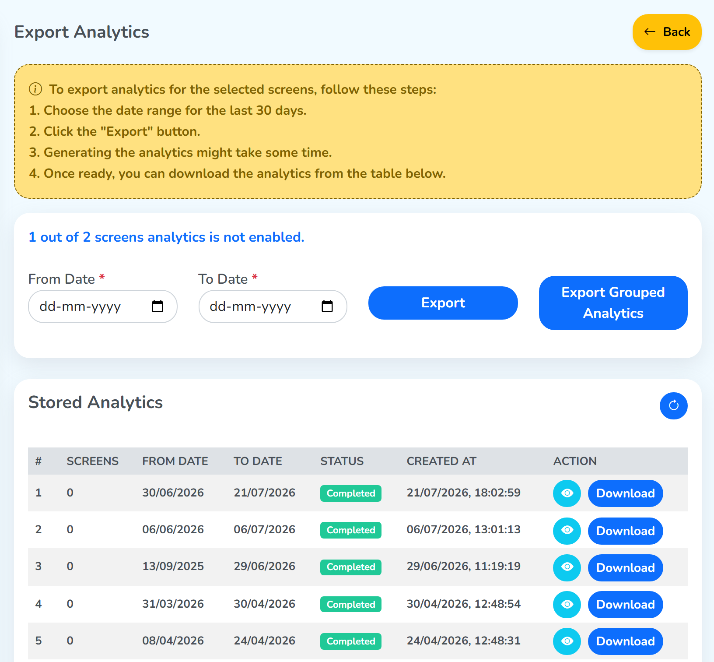This screenshot has height=662, width=714.
Task: Download analytics from row 1
Action: pos(625,493)
